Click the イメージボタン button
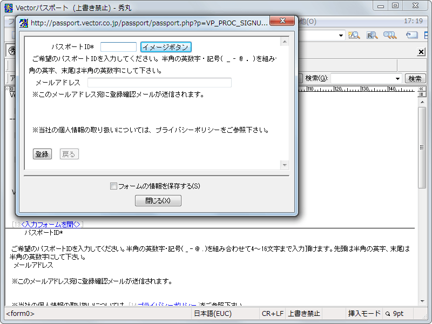This screenshot has height=324, width=432. tap(166, 47)
